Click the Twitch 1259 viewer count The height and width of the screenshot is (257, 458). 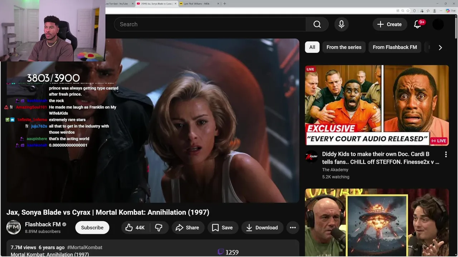click(x=228, y=252)
